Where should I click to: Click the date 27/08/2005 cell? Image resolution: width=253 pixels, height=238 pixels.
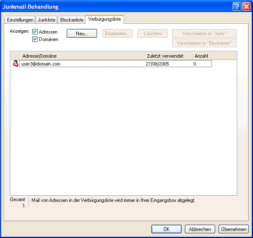pos(157,64)
